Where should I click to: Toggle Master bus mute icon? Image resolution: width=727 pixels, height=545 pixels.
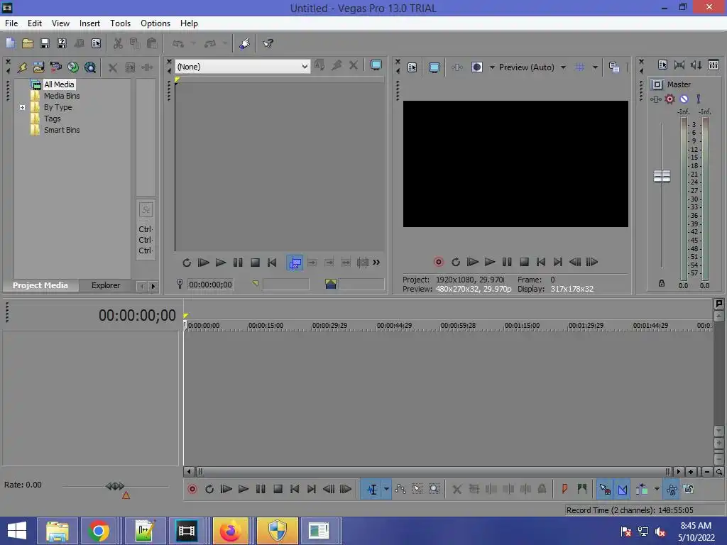[x=684, y=99]
